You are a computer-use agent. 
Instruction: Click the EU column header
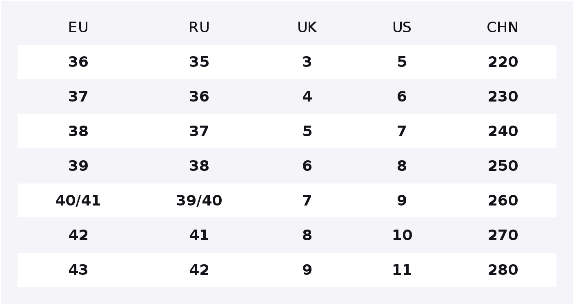(x=78, y=28)
